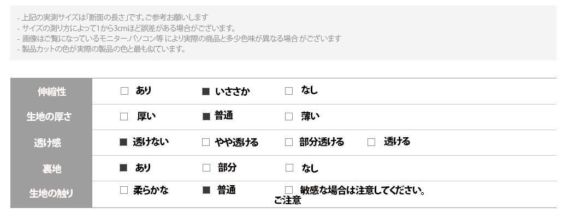Check the やや透ける option box
Screen dimensions: 569x214
pos(206,142)
